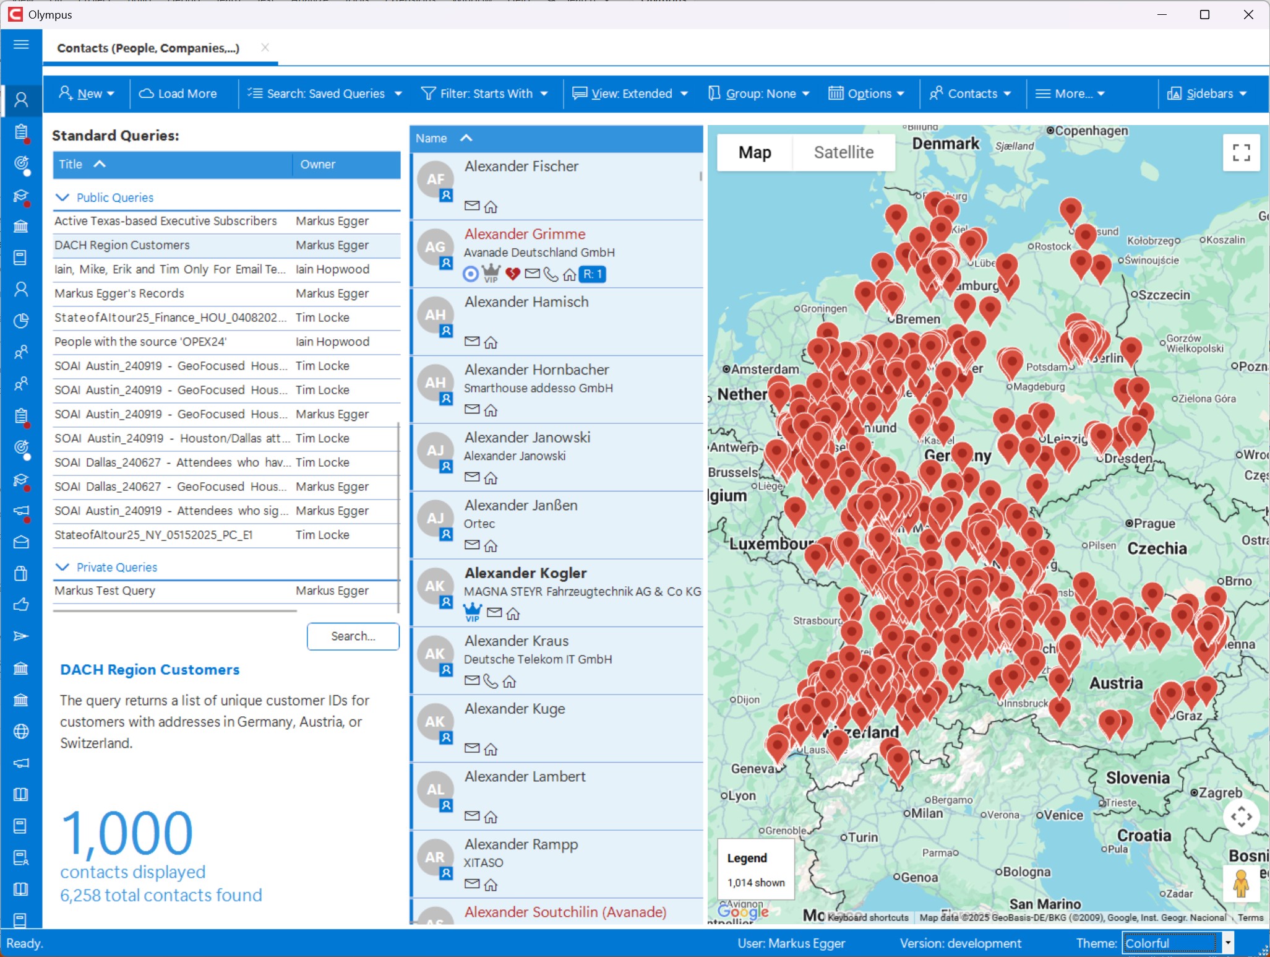The width and height of the screenshot is (1270, 957).
Task: Toggle the map to fullscreen view
Action: [x=1241, y=152]
